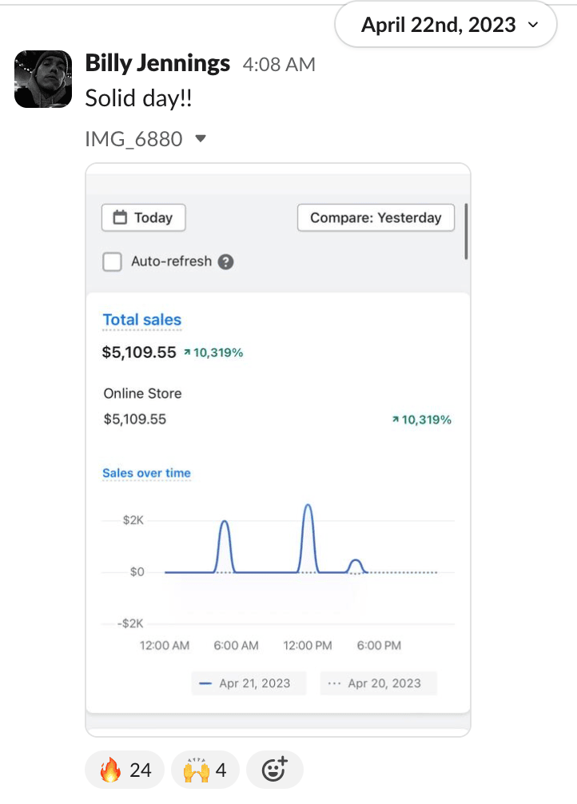Click the Auto-refresh help question mark icon

pos(226,261)
